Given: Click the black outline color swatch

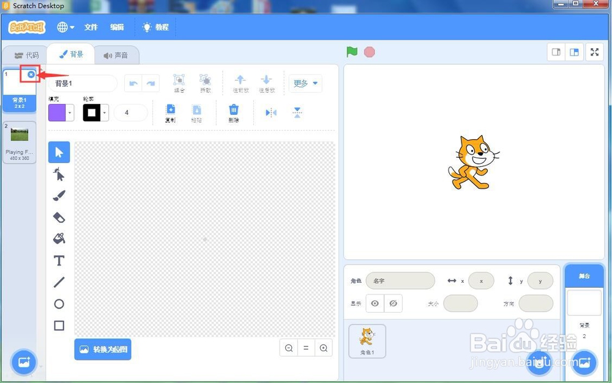Looking at the screenshot, I should (92, 112).
